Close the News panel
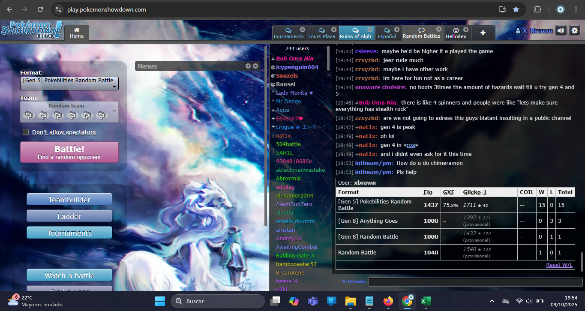The width and height of the screenshot is (585, 311). (255, 66)
